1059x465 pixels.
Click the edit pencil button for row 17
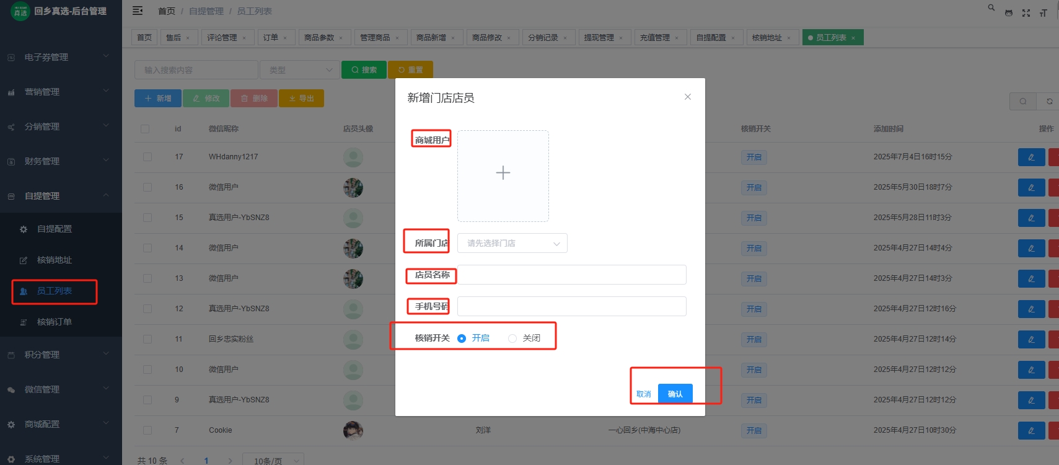click(1031, 157)
